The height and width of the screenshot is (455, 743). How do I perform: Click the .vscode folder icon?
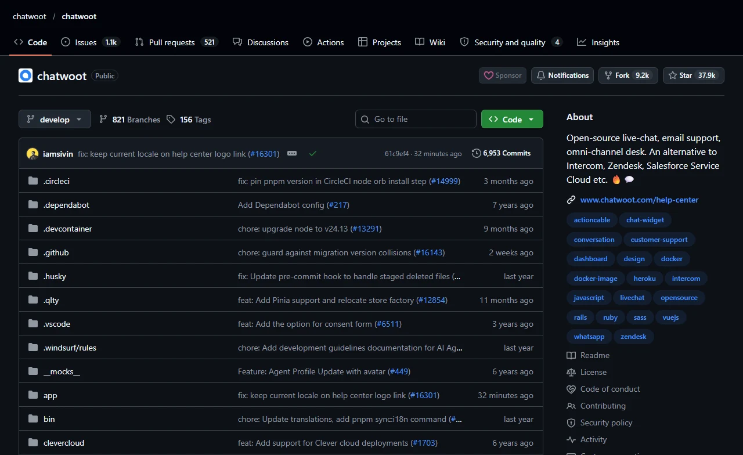pyautogui.click(x=33, y=324)
